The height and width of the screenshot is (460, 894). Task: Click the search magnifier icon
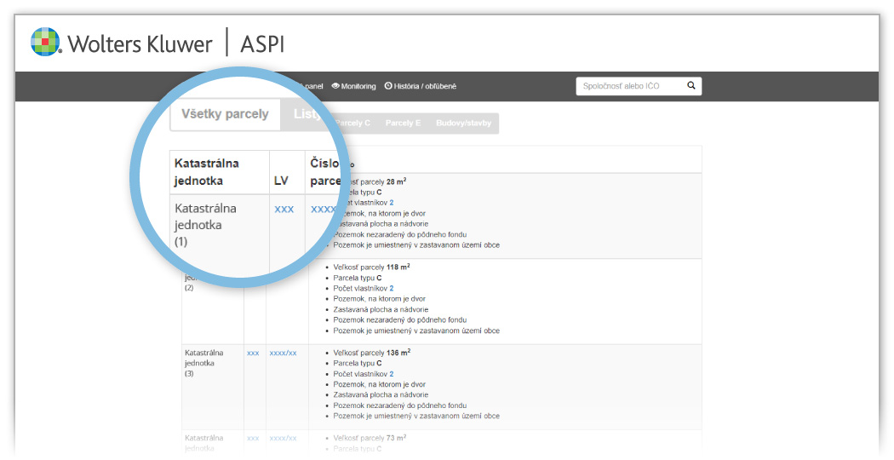[691, 86]
